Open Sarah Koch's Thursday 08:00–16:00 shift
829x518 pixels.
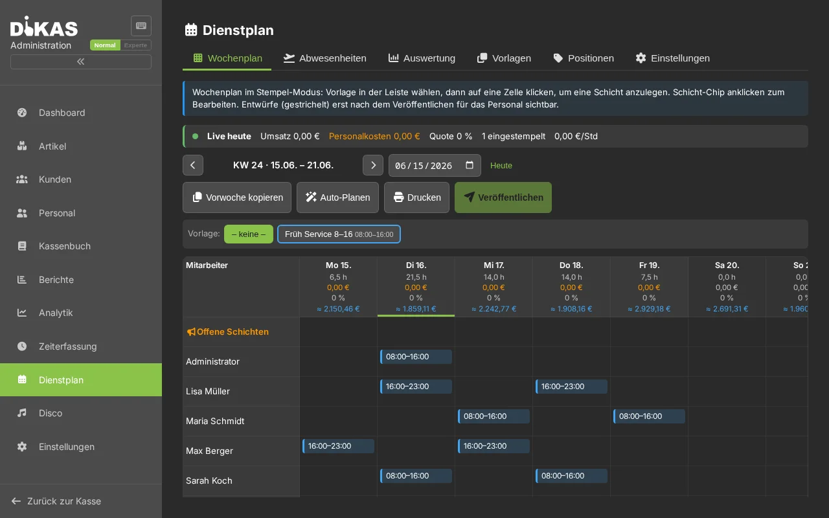(x=571, y=476)
